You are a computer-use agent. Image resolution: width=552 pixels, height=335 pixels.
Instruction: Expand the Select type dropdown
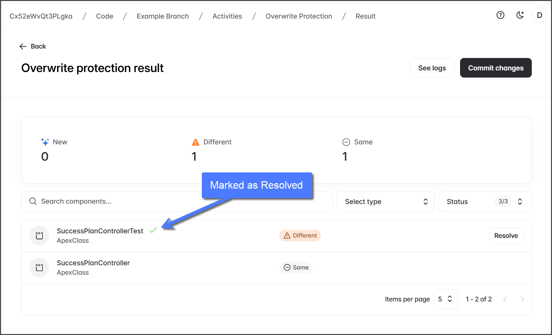pyautogui.click(x=385, y=202)
